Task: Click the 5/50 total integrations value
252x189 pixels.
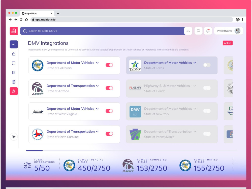Action: (x=42, y=168)
